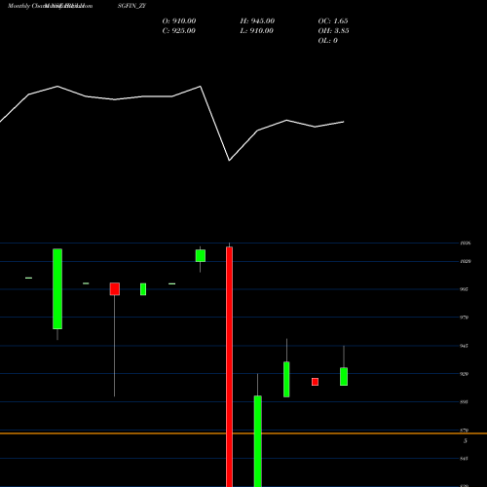Click the 970 price axis label
Image resolution: width=487 pixels, height=487 pixels.
(464, 318)
